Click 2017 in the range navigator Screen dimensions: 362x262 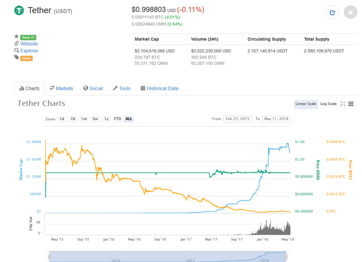pos(191,260)
